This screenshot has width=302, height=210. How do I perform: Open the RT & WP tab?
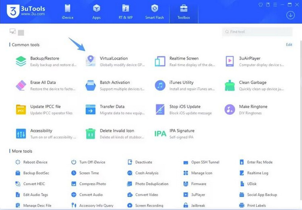click(x=126, y=12)
